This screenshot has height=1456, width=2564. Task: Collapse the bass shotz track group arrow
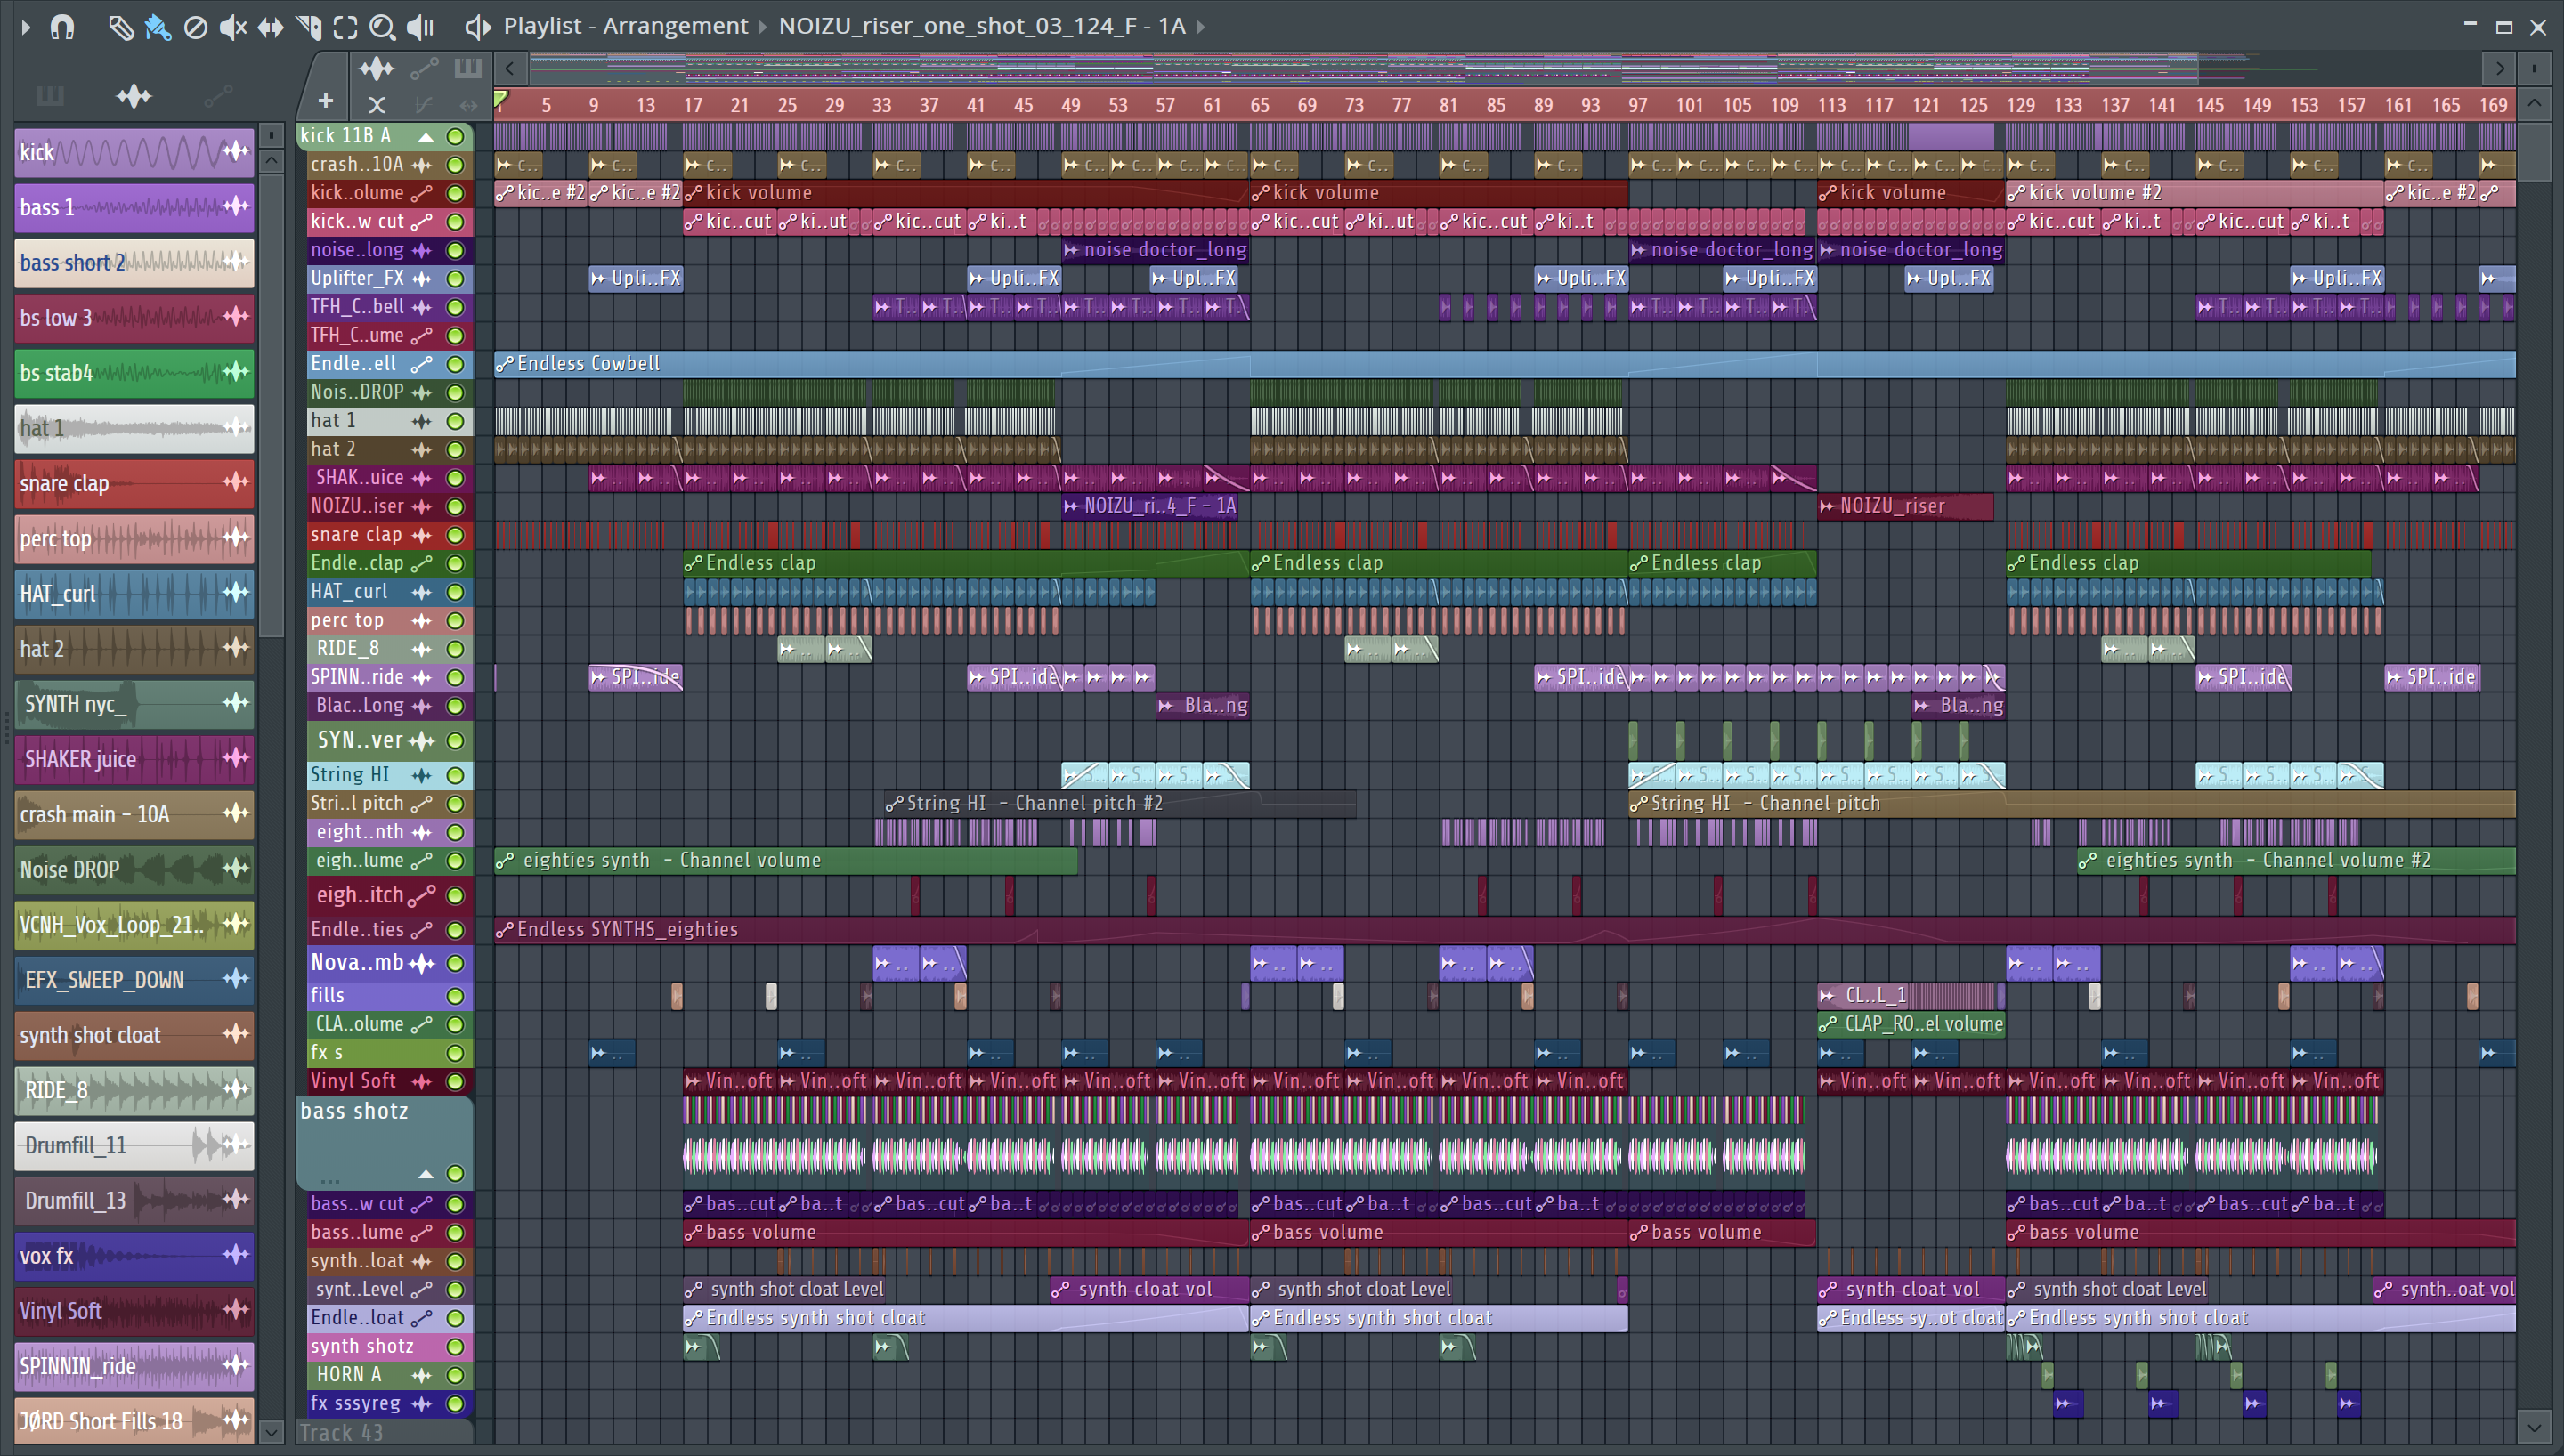point(426,1173)
